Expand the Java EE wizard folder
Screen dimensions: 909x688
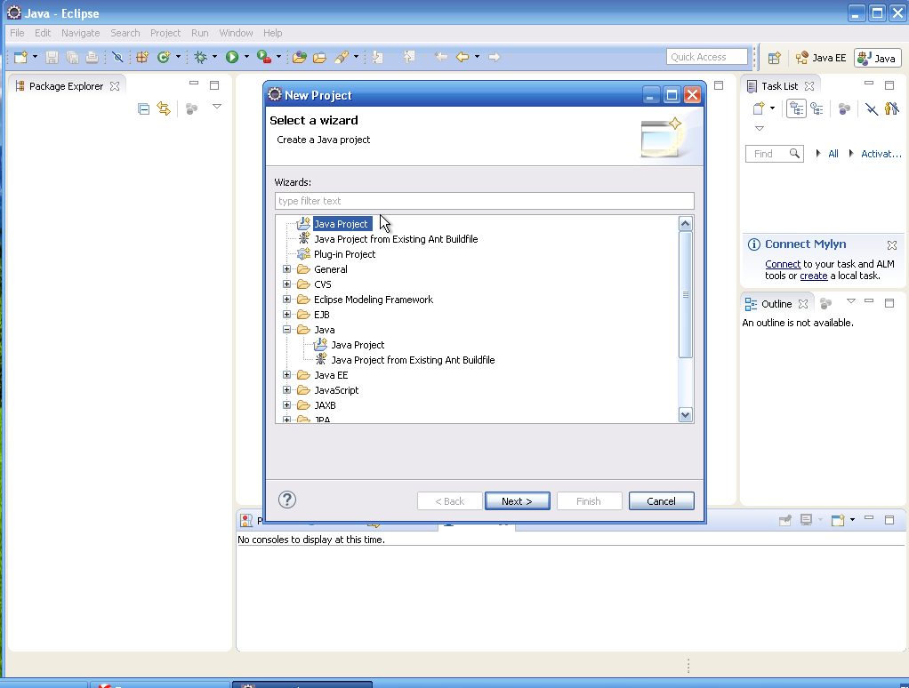coord(286,375)
